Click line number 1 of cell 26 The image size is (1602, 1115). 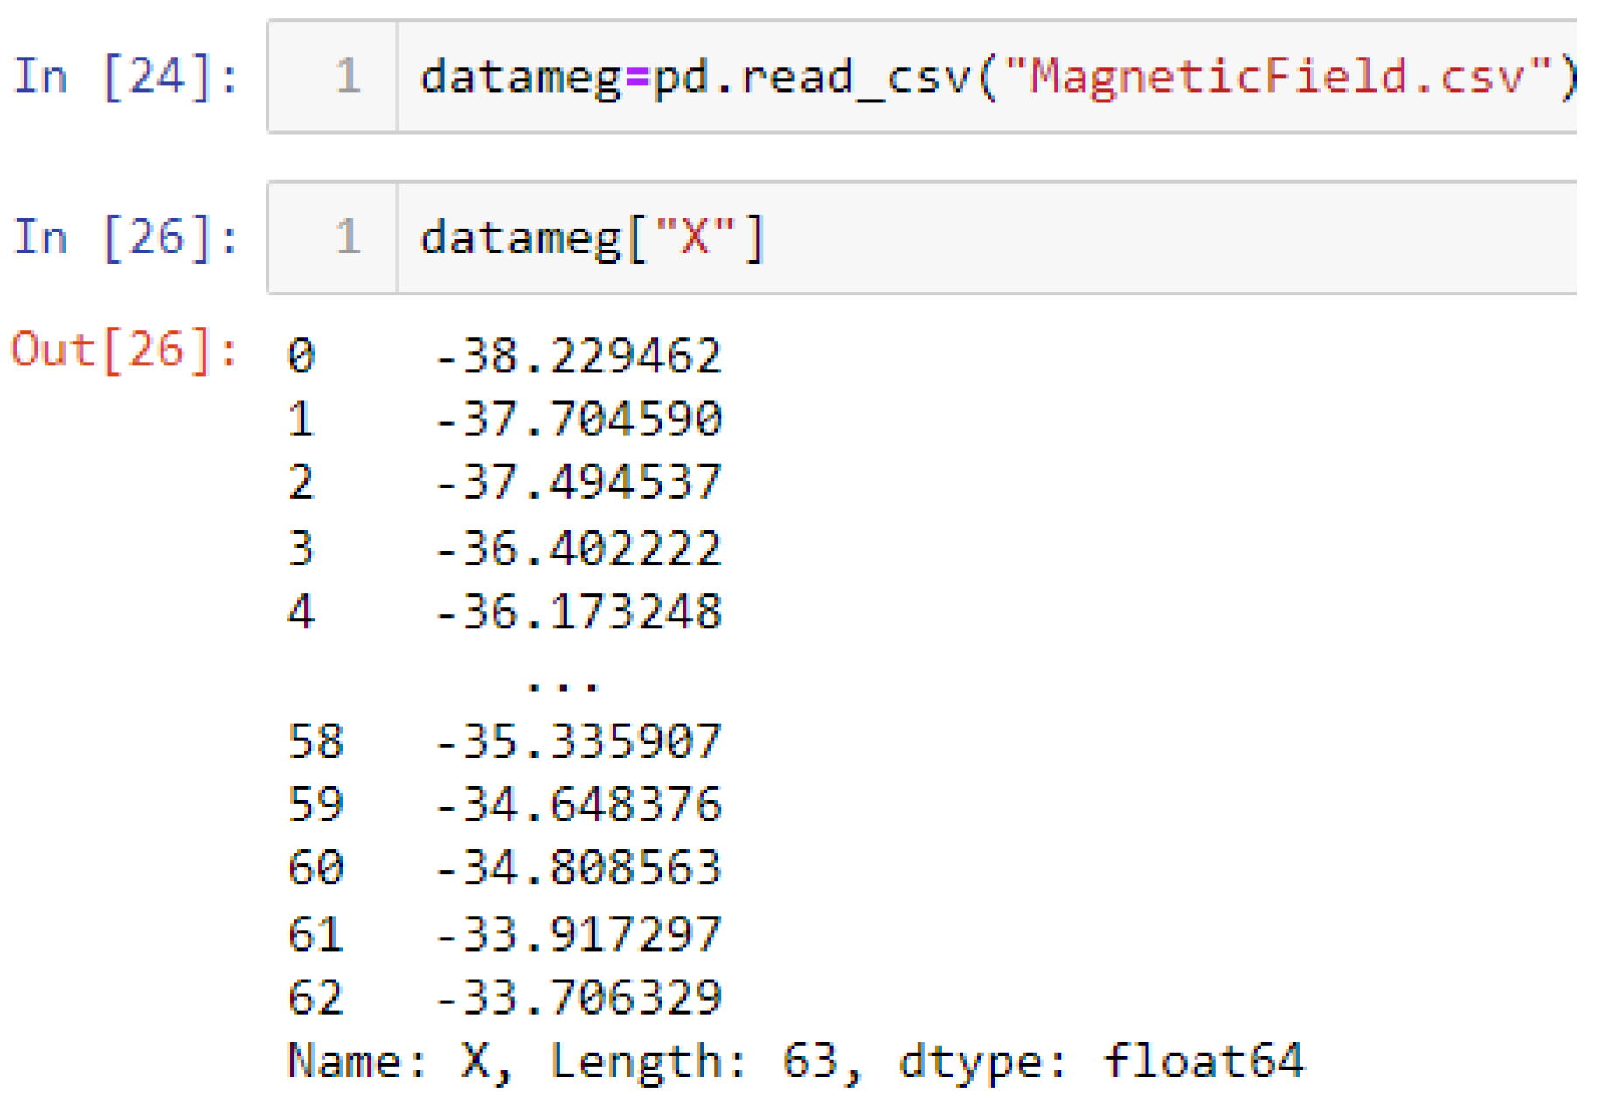[x=347, y=238]
